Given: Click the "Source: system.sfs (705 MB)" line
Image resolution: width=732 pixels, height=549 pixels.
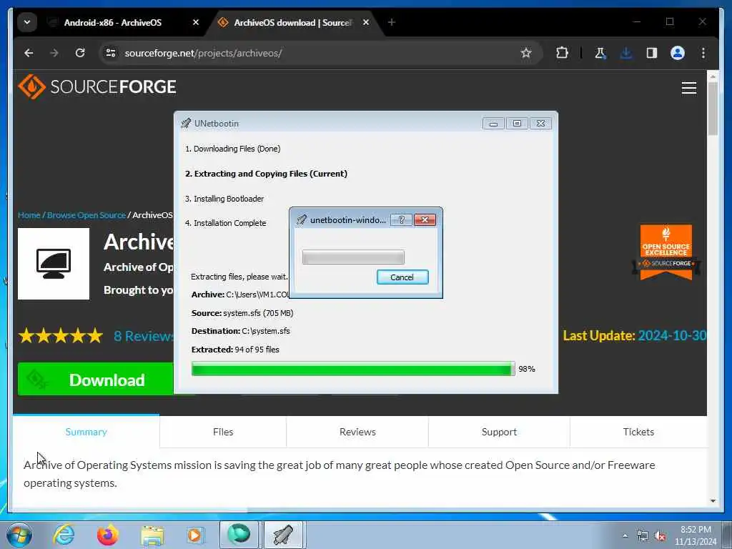Looking at the screenshot, I should (x=242, y=313).
